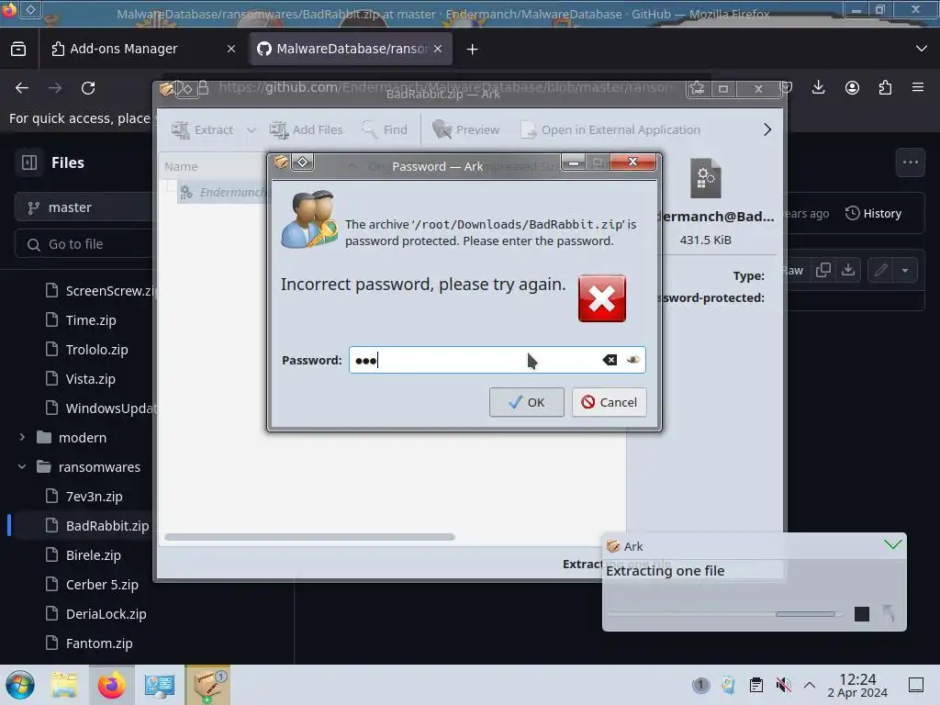Open system settings taskbar icon

coord(160,685)
